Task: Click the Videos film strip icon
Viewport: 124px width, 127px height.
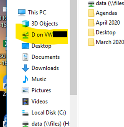Action: click(x=25, y=101)
